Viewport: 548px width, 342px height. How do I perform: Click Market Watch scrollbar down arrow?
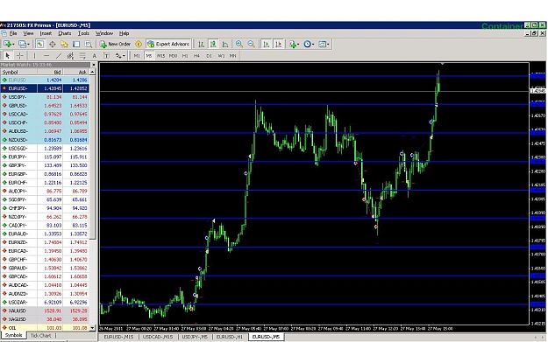click(93, 328)
